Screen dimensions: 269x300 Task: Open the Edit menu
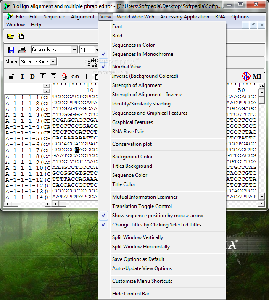pyautogui.click(x=34, y=17)
